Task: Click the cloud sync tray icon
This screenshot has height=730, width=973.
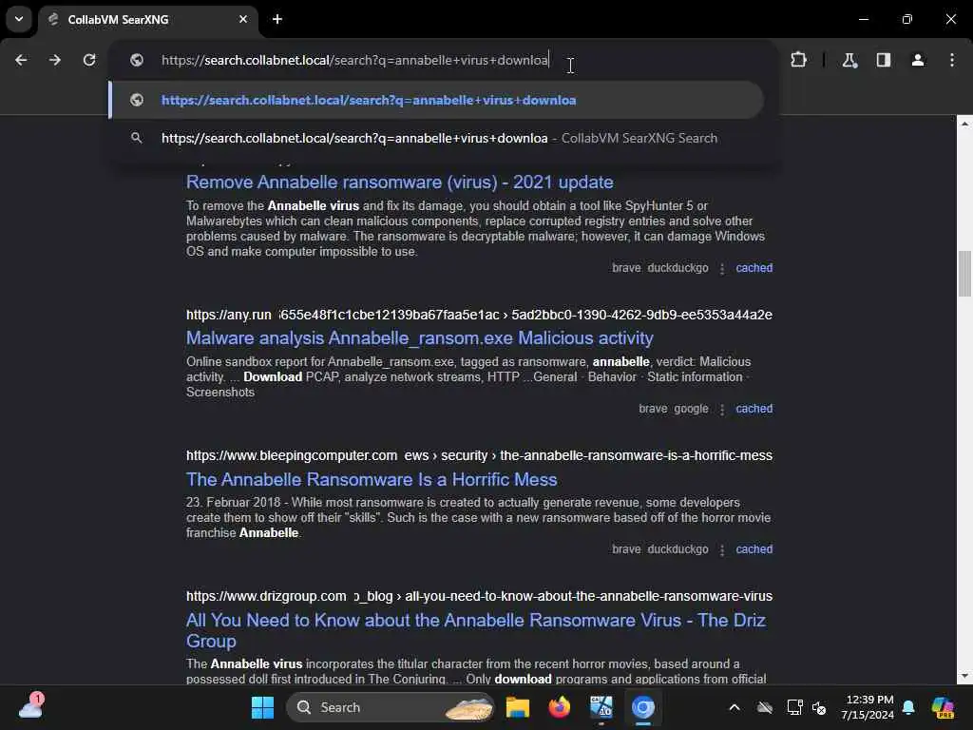Action: 765,707
